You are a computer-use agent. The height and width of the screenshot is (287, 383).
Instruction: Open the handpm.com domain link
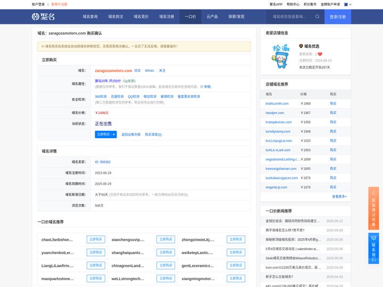[275, 113]
